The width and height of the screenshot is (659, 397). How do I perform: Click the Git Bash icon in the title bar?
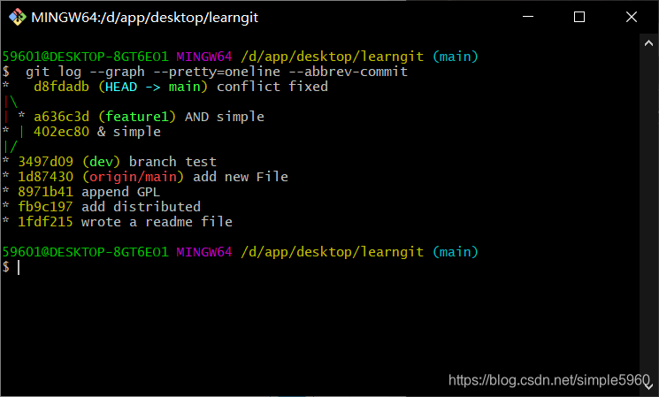click(x=17, y=17)
